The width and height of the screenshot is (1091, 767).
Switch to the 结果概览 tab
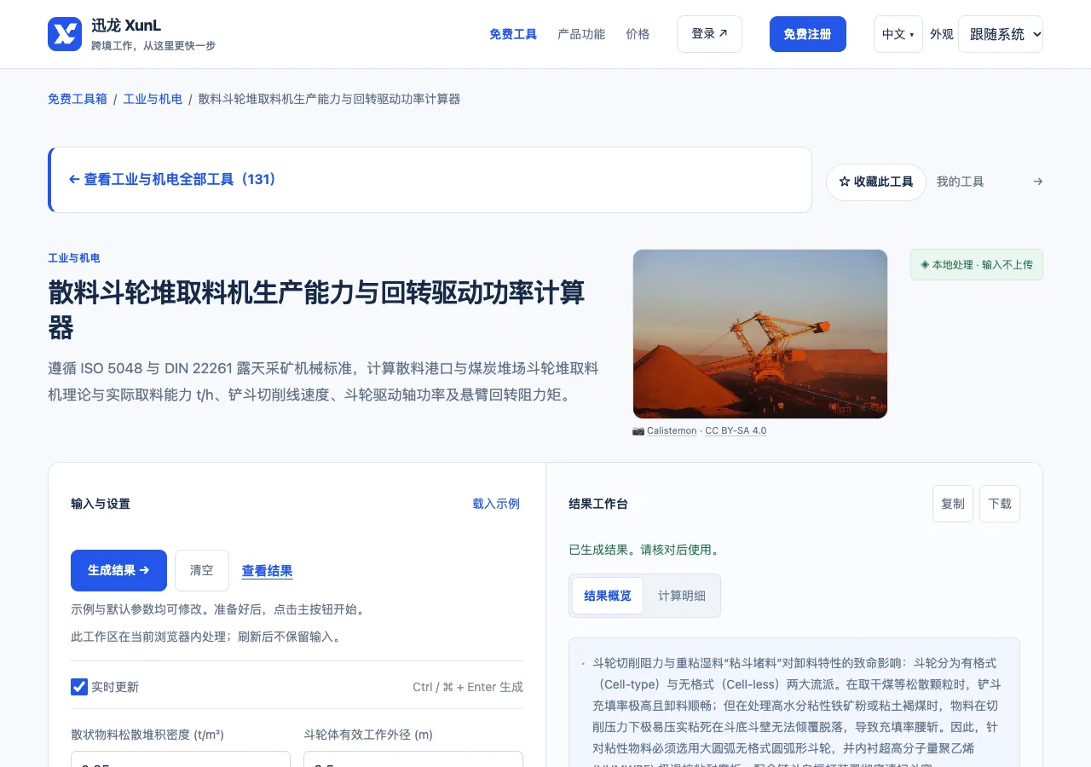[608, 596]
